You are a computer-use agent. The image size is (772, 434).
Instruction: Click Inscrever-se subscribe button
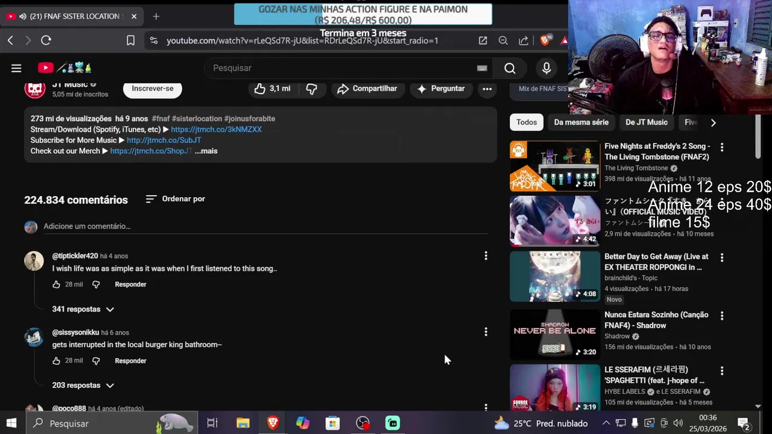153,89
